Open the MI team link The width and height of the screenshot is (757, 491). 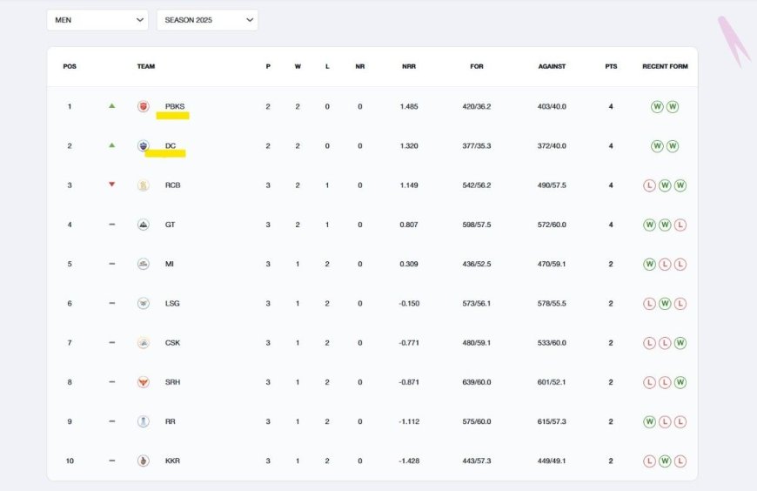pos(170,264)
